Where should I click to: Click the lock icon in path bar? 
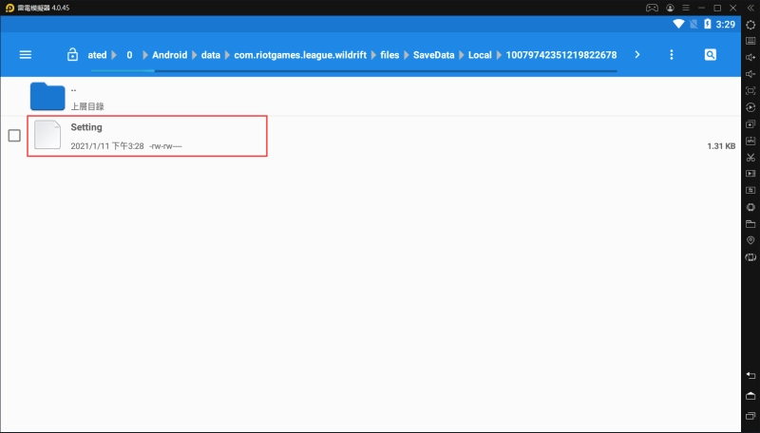point(72,55)
